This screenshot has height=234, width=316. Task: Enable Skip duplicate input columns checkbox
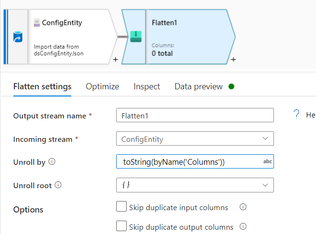[121, 207]
